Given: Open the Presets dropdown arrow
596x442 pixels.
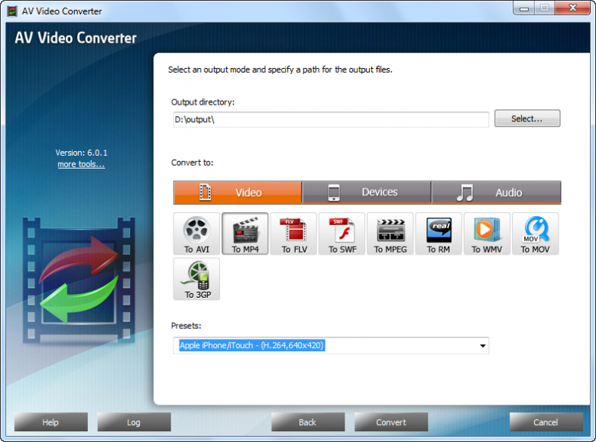Looking at the screenshot, I should [x=482, y=346].
